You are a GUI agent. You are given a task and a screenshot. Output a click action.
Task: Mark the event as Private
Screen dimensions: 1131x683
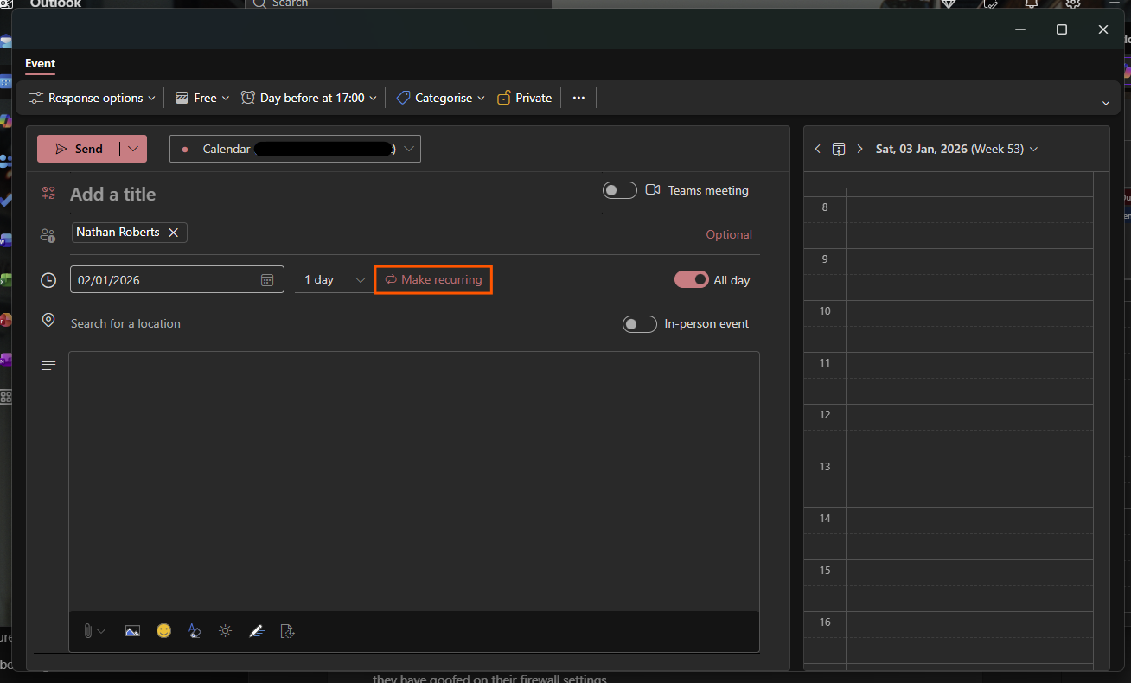tap(525, 98)
